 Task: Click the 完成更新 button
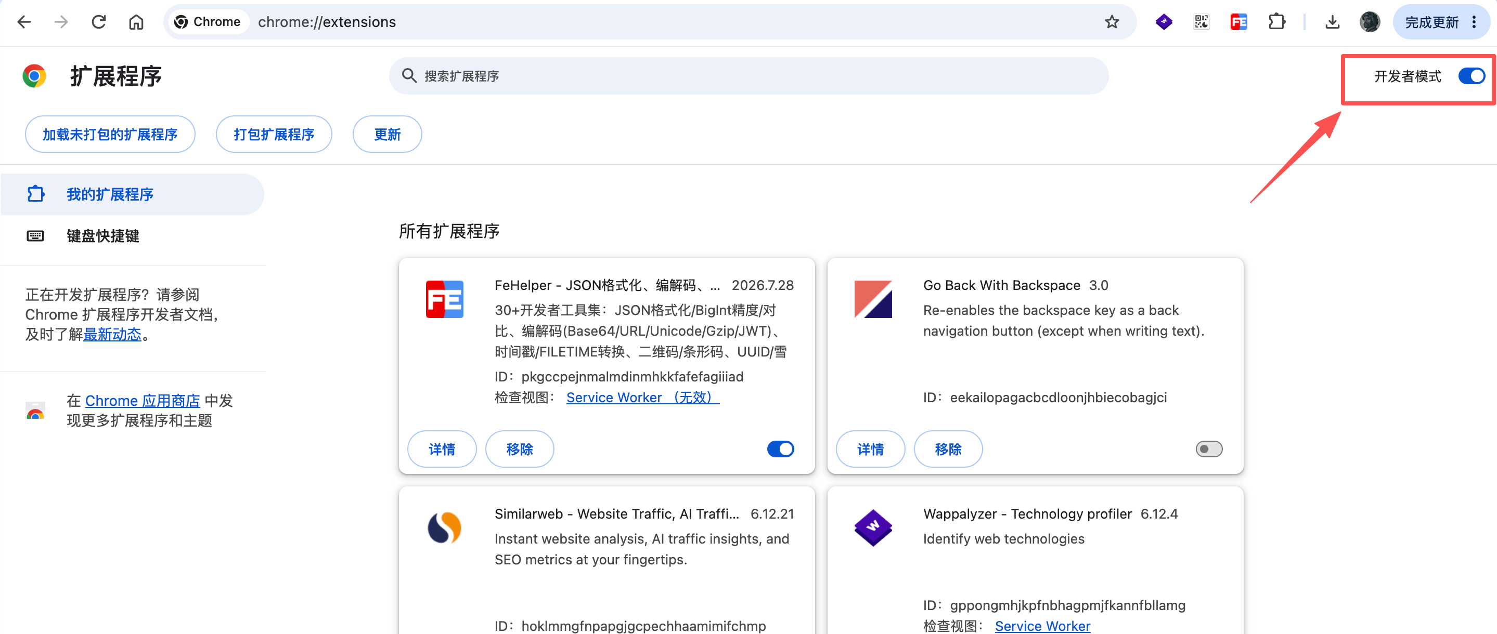tap(1431, 22)
